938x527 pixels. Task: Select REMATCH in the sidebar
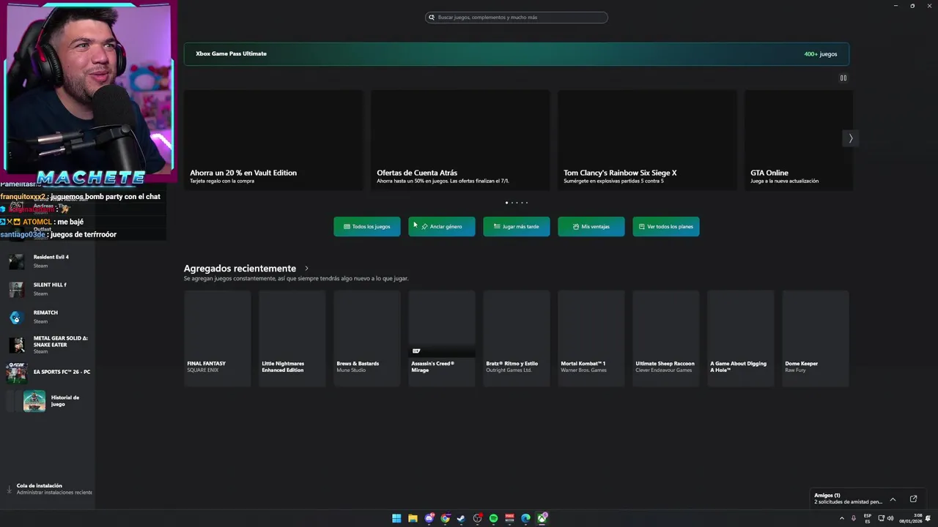tap(48, 317)
